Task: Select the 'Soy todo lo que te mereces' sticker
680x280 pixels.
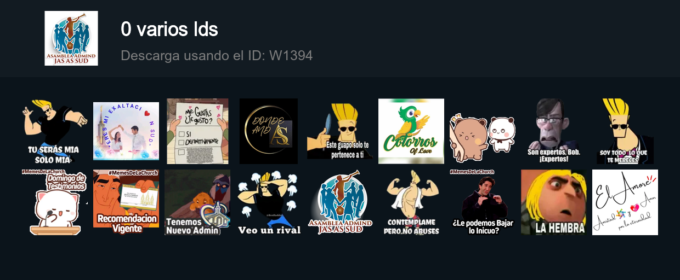Action: (x=625, y=131)
